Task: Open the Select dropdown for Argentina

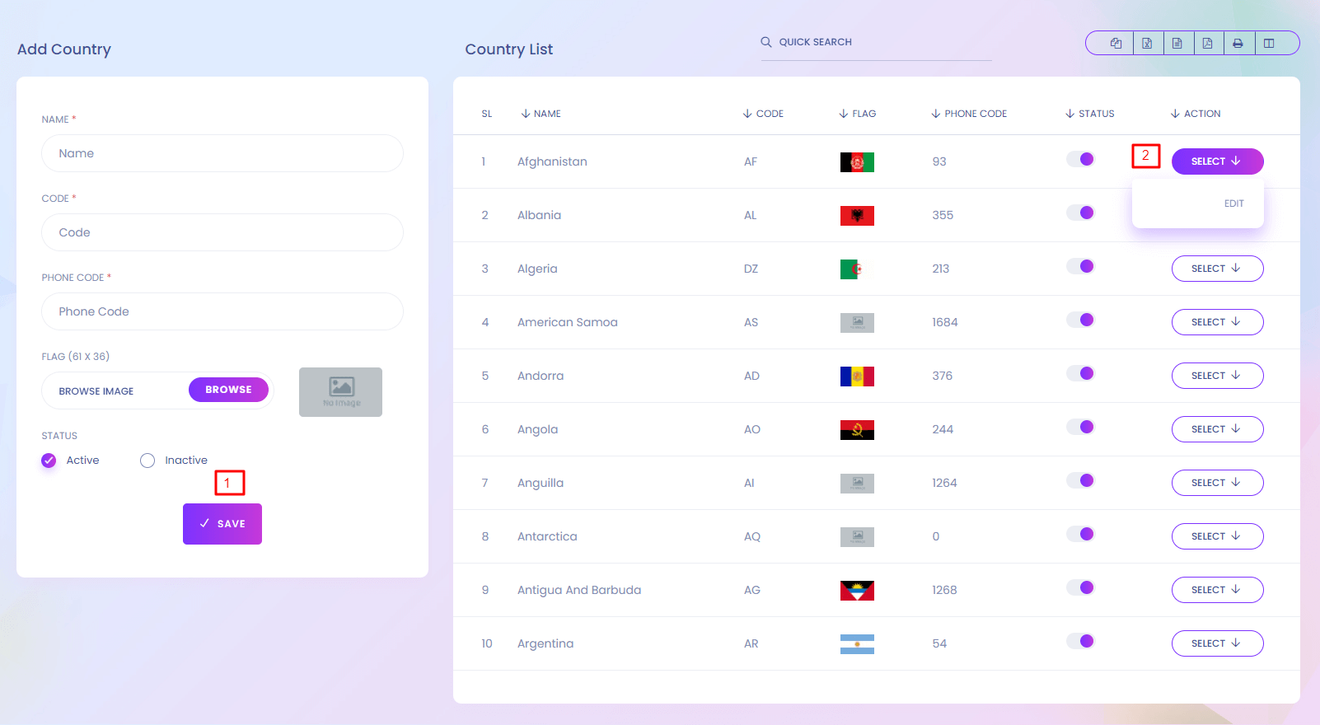Action: [x=1216, y=643]
